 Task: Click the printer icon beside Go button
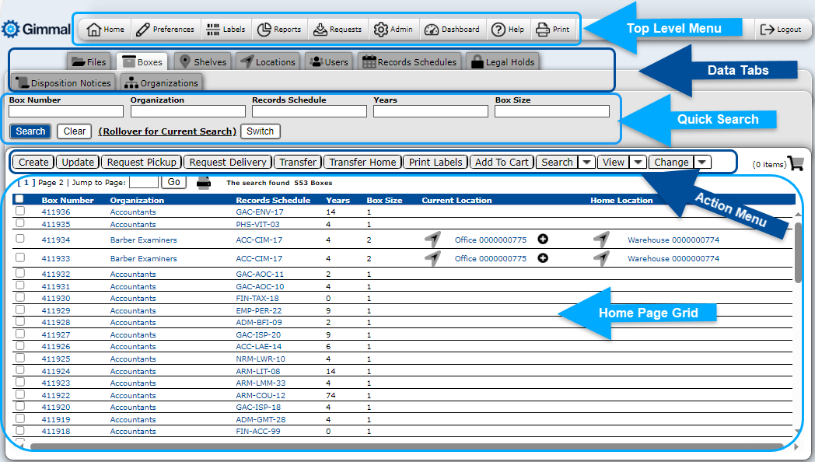[x=204, y=183]
